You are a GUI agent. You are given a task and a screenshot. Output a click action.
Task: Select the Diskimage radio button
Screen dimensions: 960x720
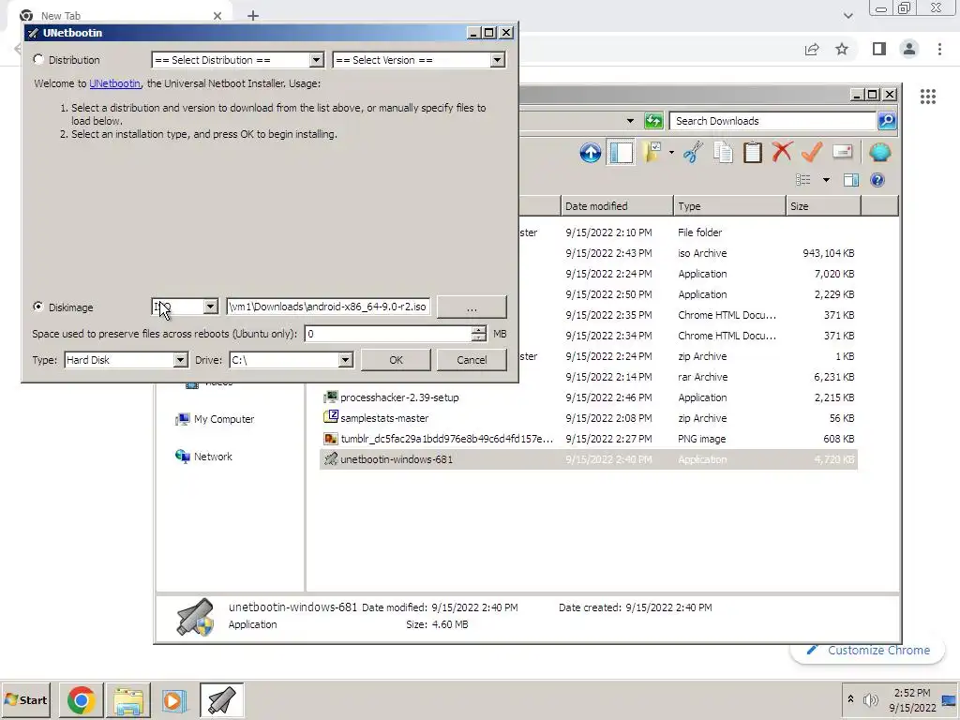[38, 307]
